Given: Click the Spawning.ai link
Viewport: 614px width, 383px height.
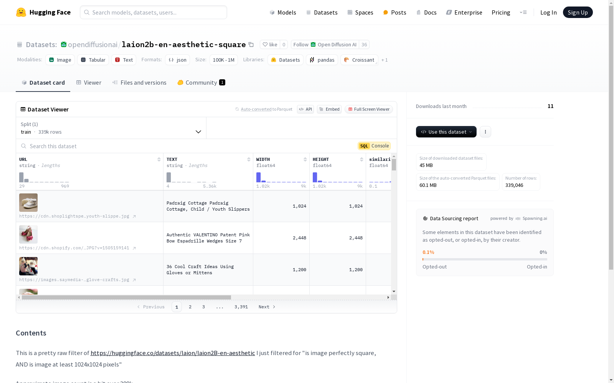Looking at the screenshot, I should [531, 218].
